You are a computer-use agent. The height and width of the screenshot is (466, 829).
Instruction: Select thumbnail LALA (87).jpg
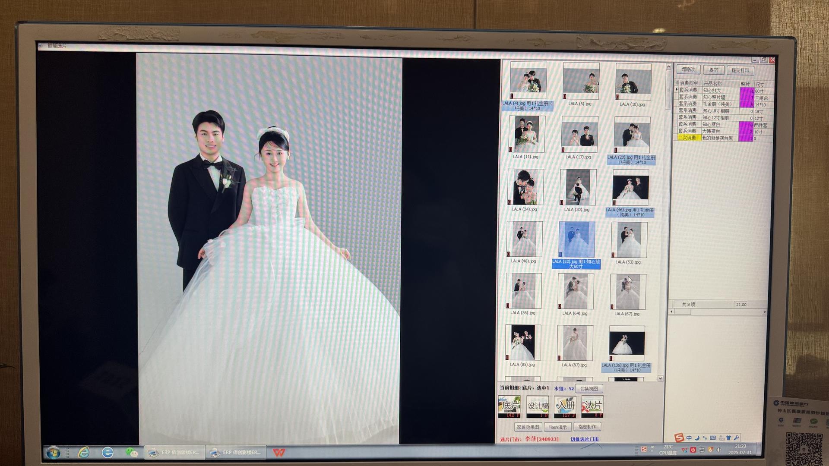pos(575,343)
